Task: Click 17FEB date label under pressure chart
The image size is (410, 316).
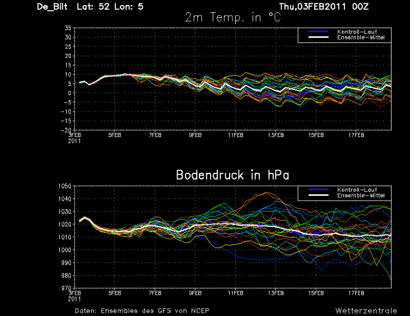Action: (356, 293)
